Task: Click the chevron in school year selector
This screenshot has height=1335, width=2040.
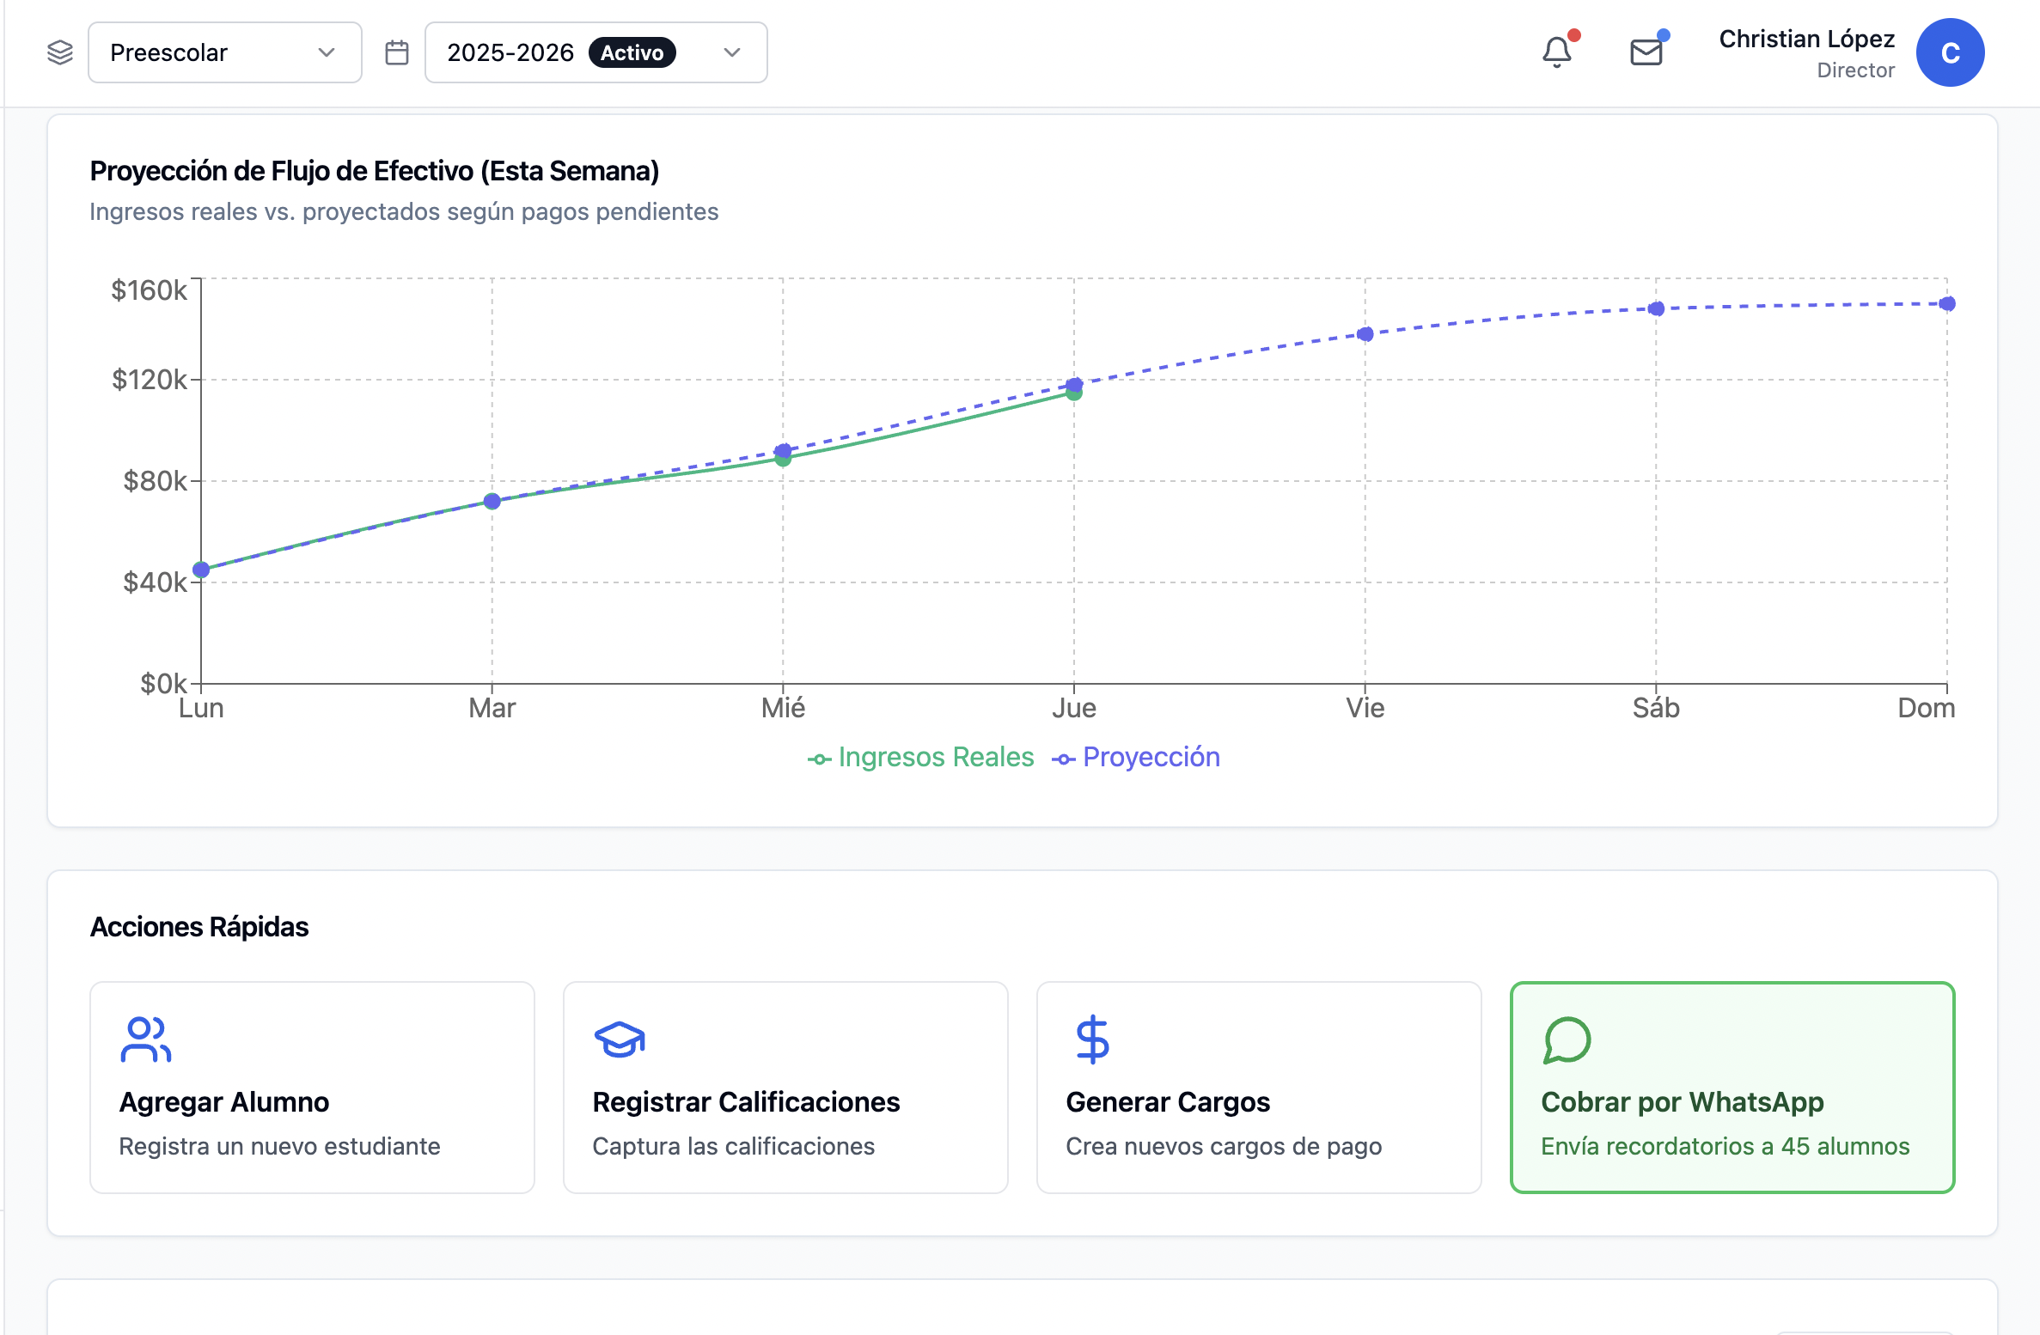Action: click(732, 52)
